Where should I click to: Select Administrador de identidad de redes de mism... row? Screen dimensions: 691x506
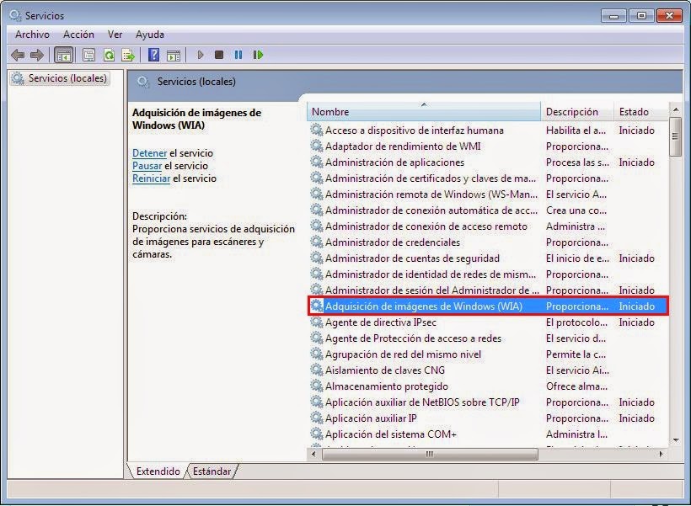488,274
